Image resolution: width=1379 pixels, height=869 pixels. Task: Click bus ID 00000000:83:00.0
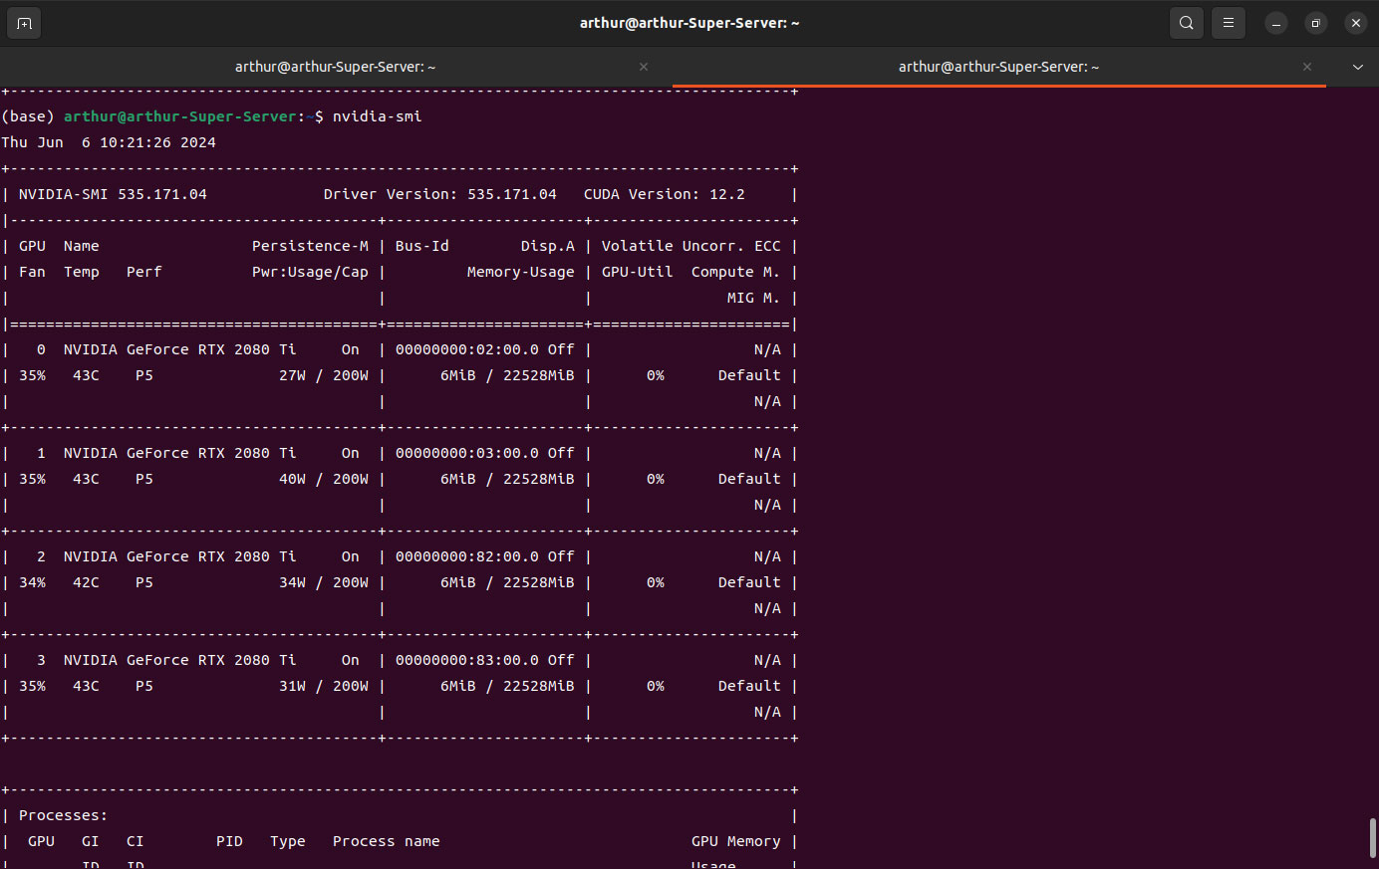(466, 660)
